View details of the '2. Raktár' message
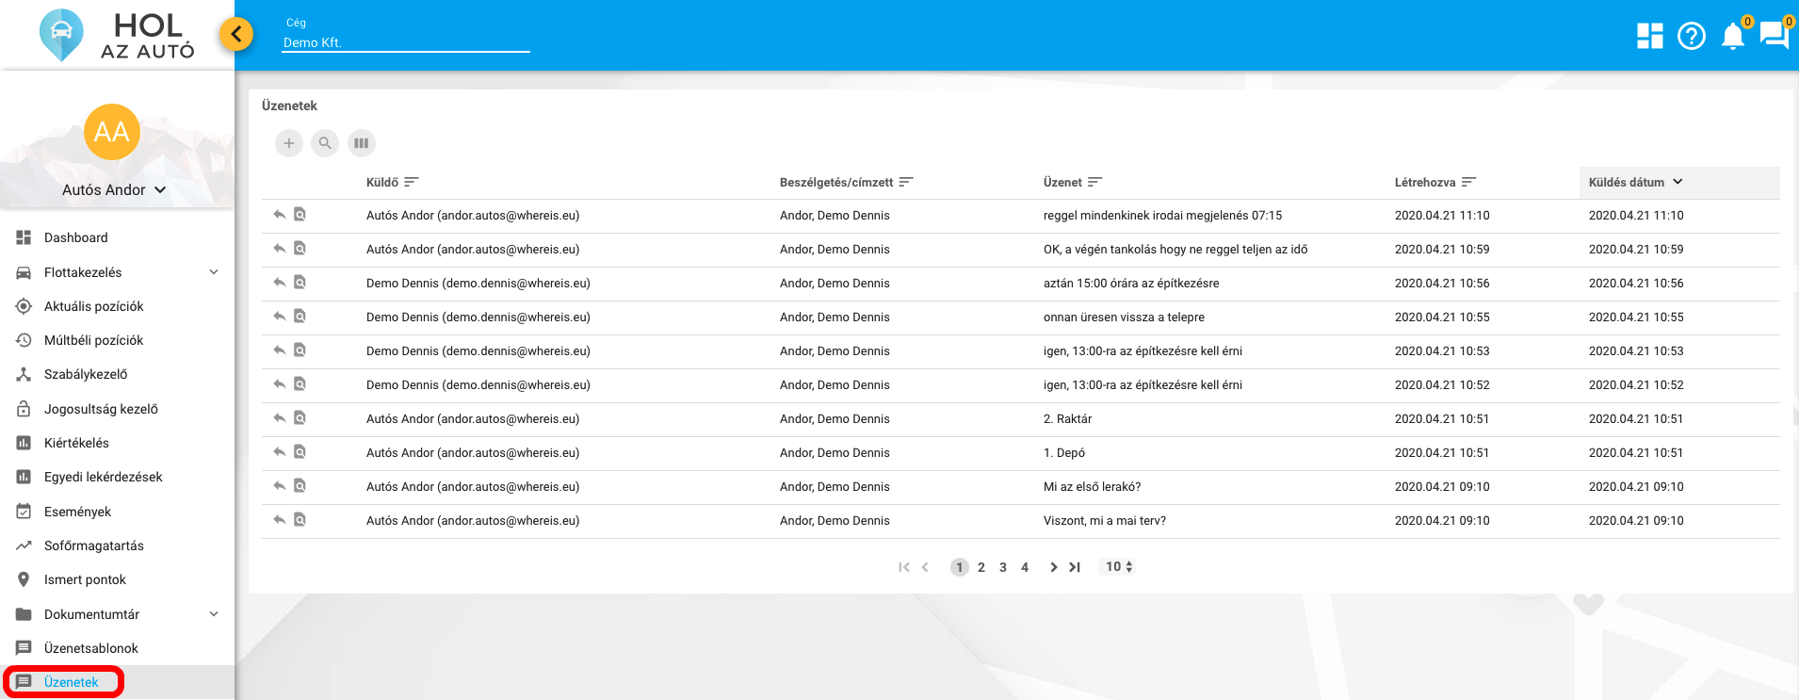Image resolution: width=1799 pixels, height=700 pixels. [300, 418]
